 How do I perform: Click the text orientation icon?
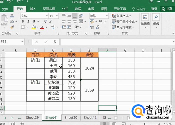77,27
